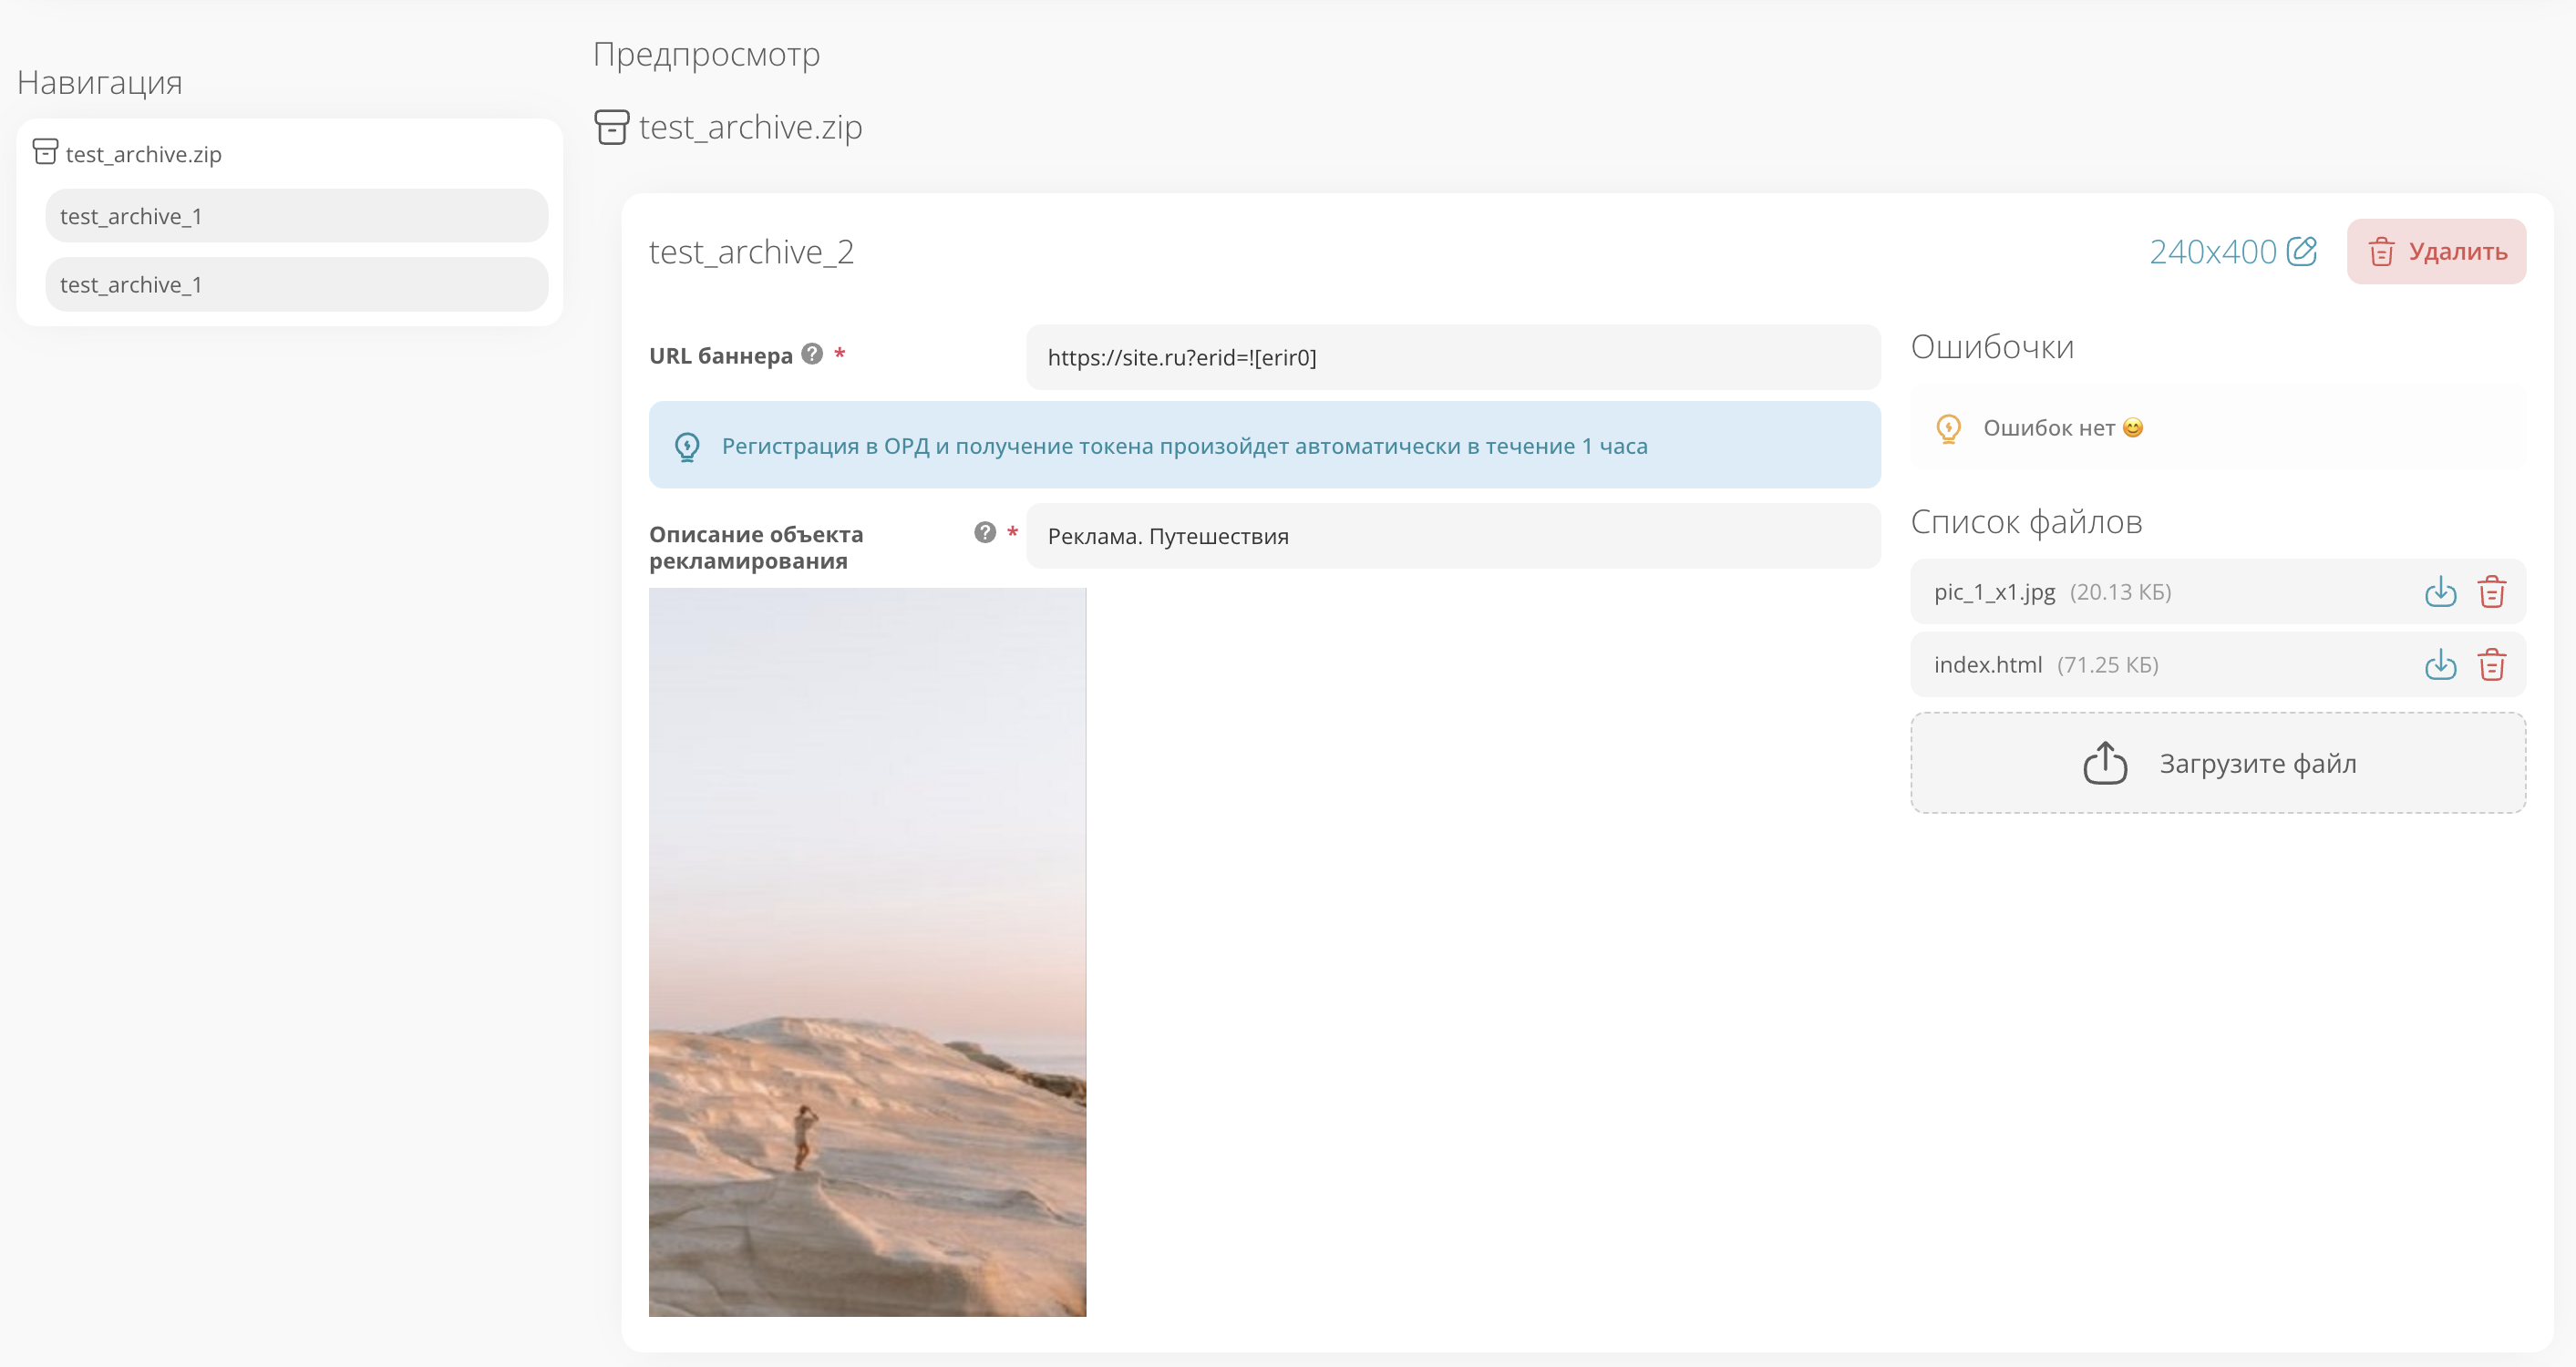This screenshot has width=2576, height=1367.
Task: Remove index.html with its trash icon
Action: pyautogui.click(x=2491, y=665)
